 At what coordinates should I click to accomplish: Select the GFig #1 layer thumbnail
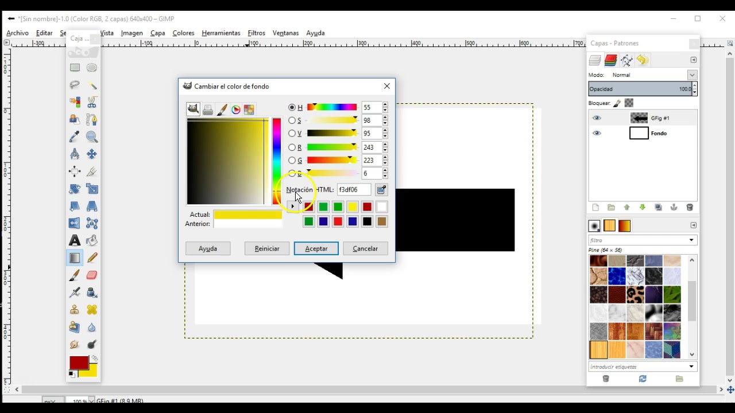pos(639,118)
